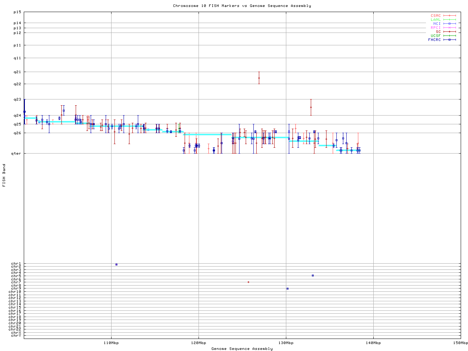This screenshot has height=351, width=468.
Task: Click the SC legend label
Action: click(x=438, y=31)
